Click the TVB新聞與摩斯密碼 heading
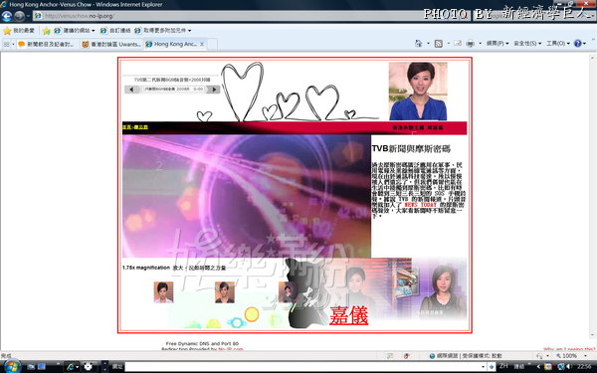The width and height of the screenshot is (597, 373). pyautogui.click(x=411, y=149)
